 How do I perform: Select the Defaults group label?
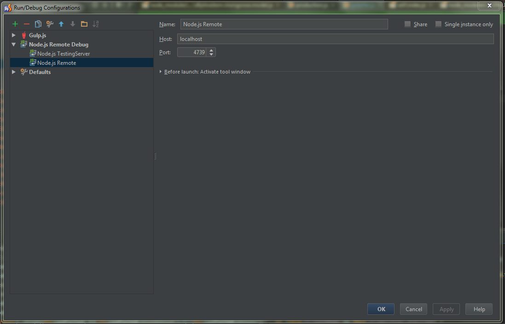[x=40, y=72]
